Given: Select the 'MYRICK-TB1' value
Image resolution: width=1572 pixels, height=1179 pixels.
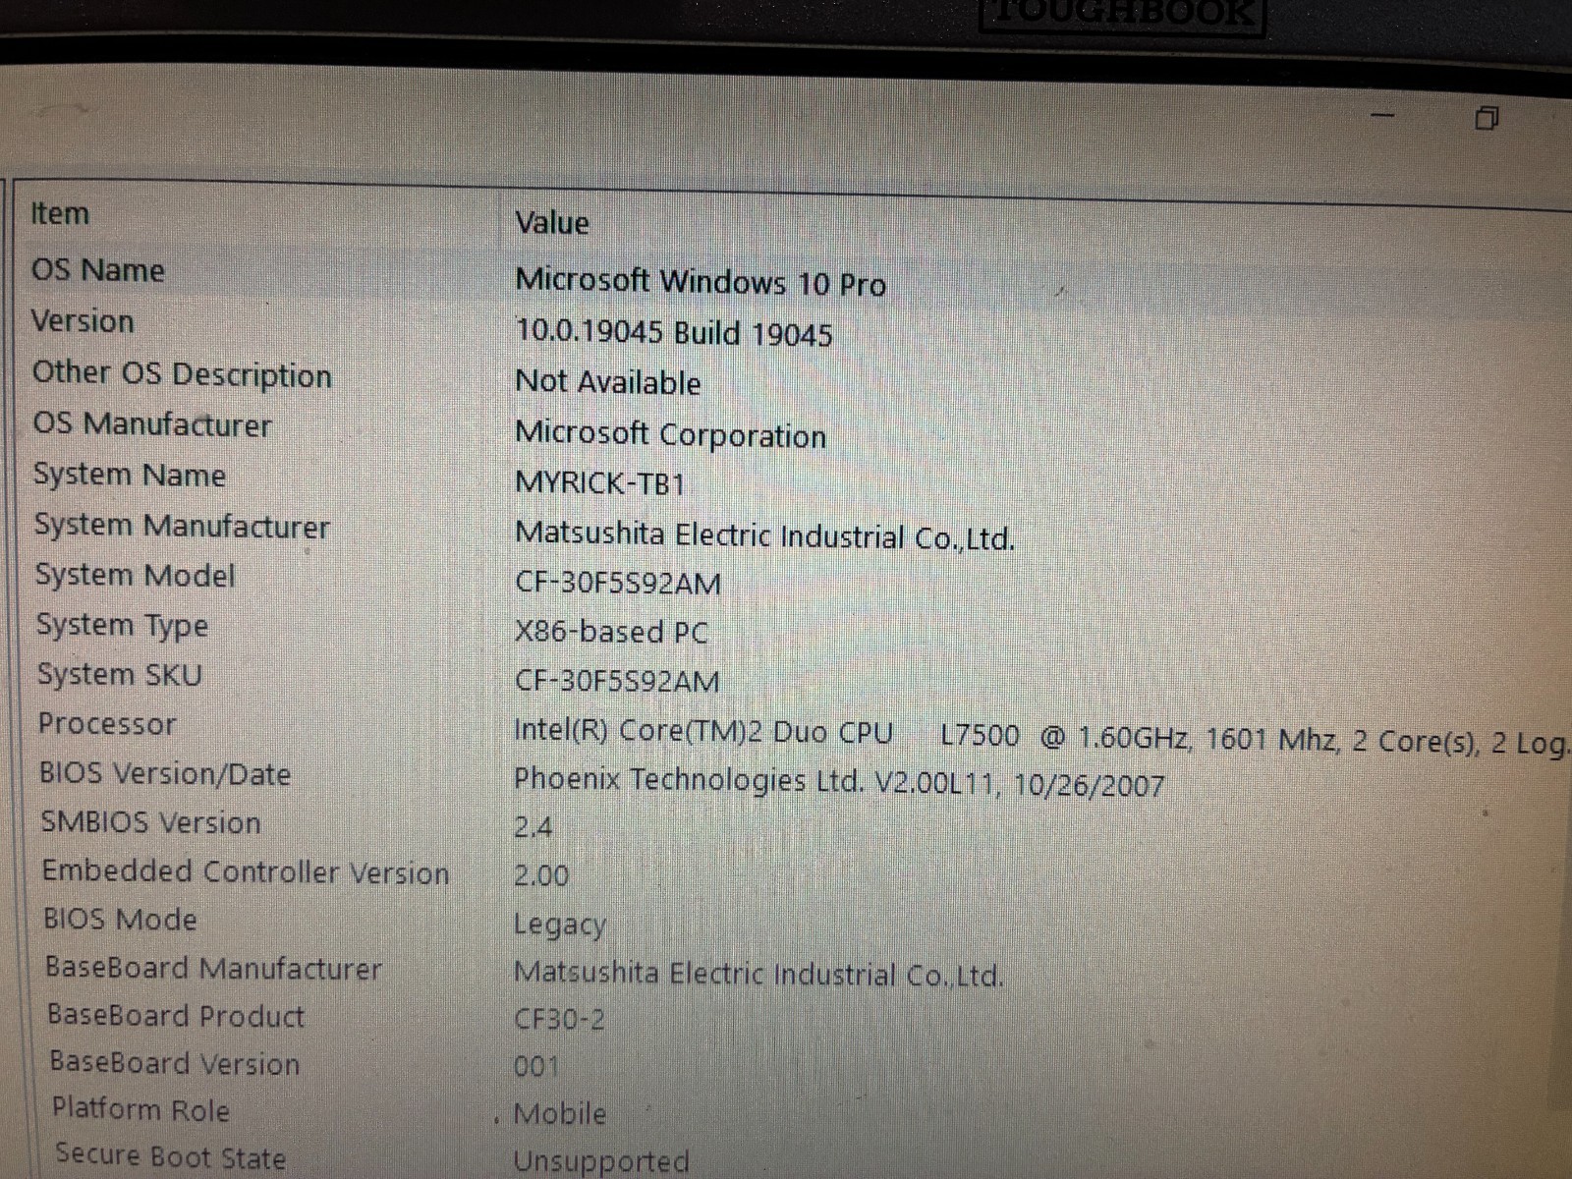Looking at the screenshot, I should (x=600, y=483).
